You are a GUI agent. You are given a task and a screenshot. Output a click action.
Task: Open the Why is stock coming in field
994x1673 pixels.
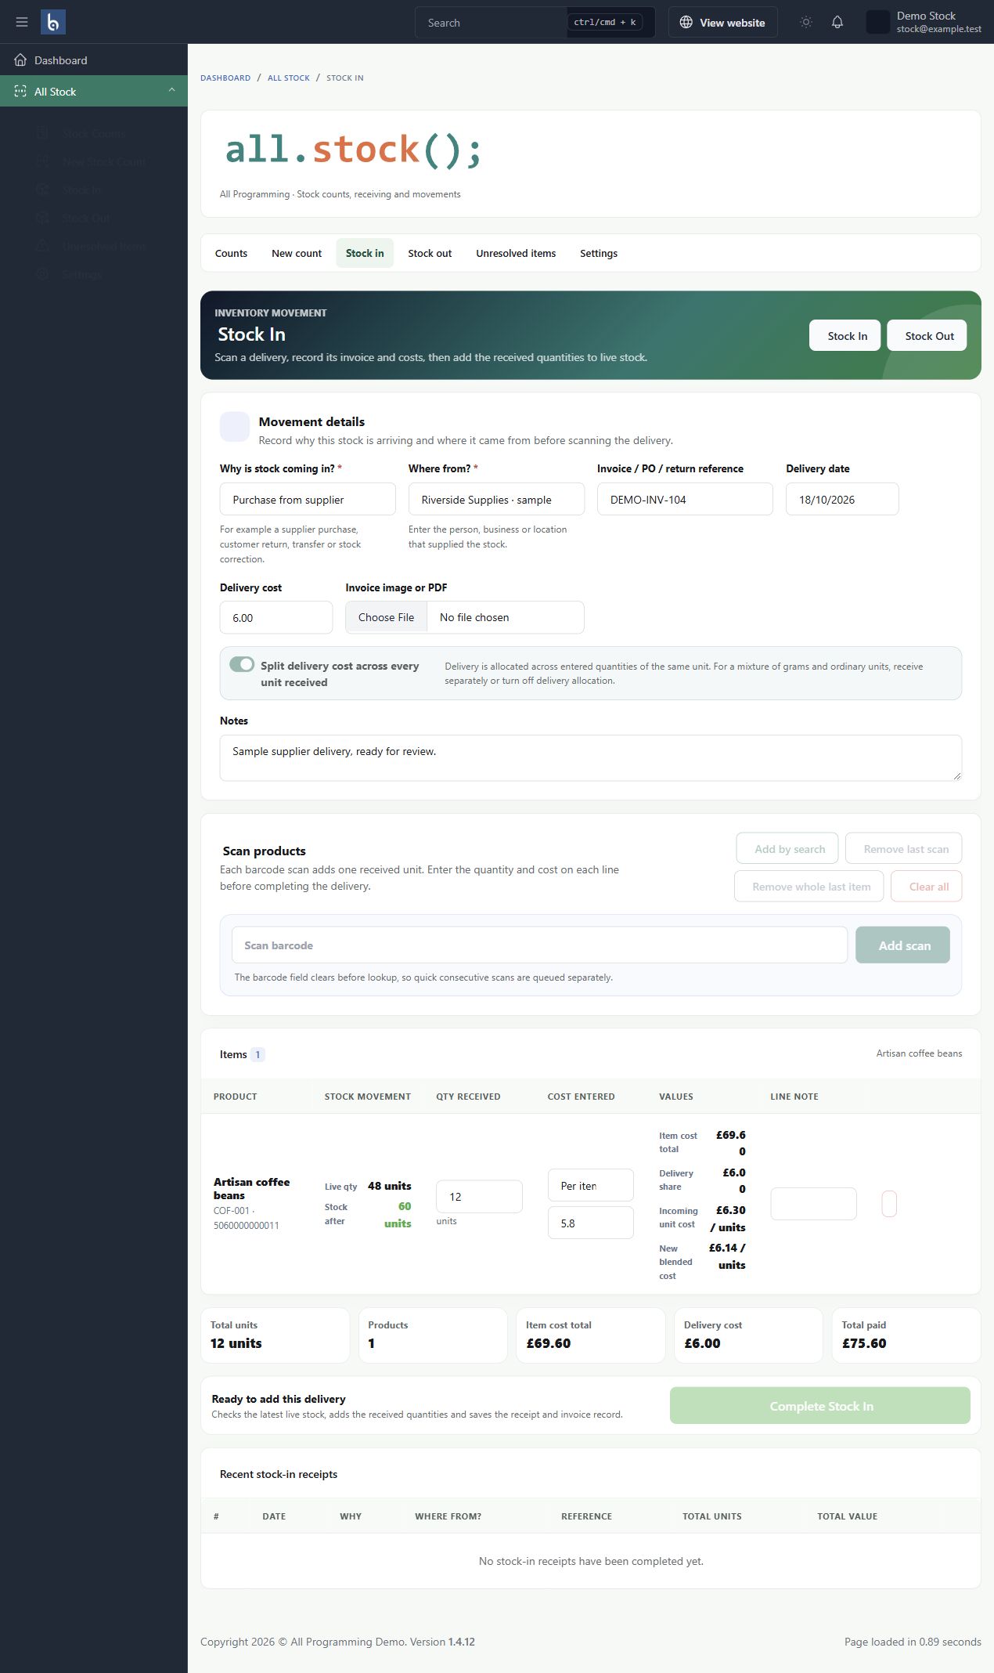pyautogui.click(x=308, y=500)
